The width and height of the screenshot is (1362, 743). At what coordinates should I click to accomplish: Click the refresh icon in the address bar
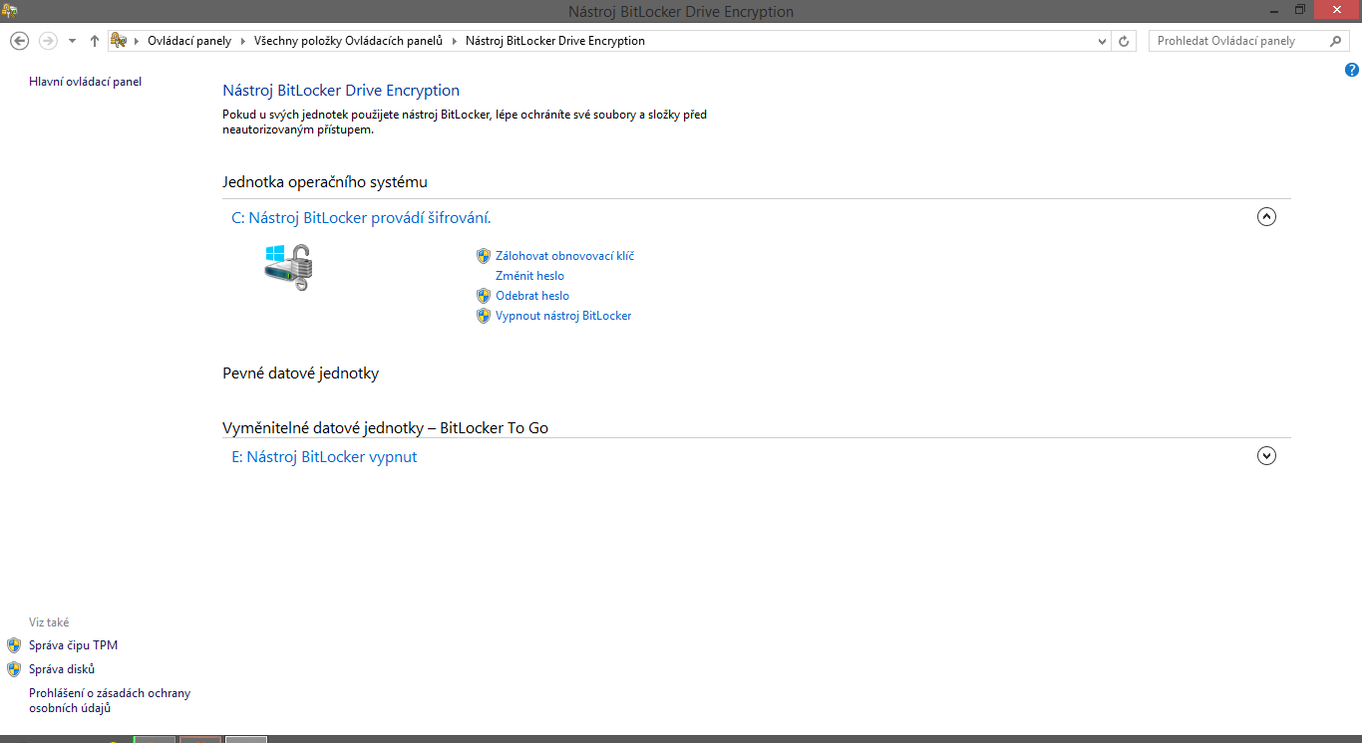1125,40
